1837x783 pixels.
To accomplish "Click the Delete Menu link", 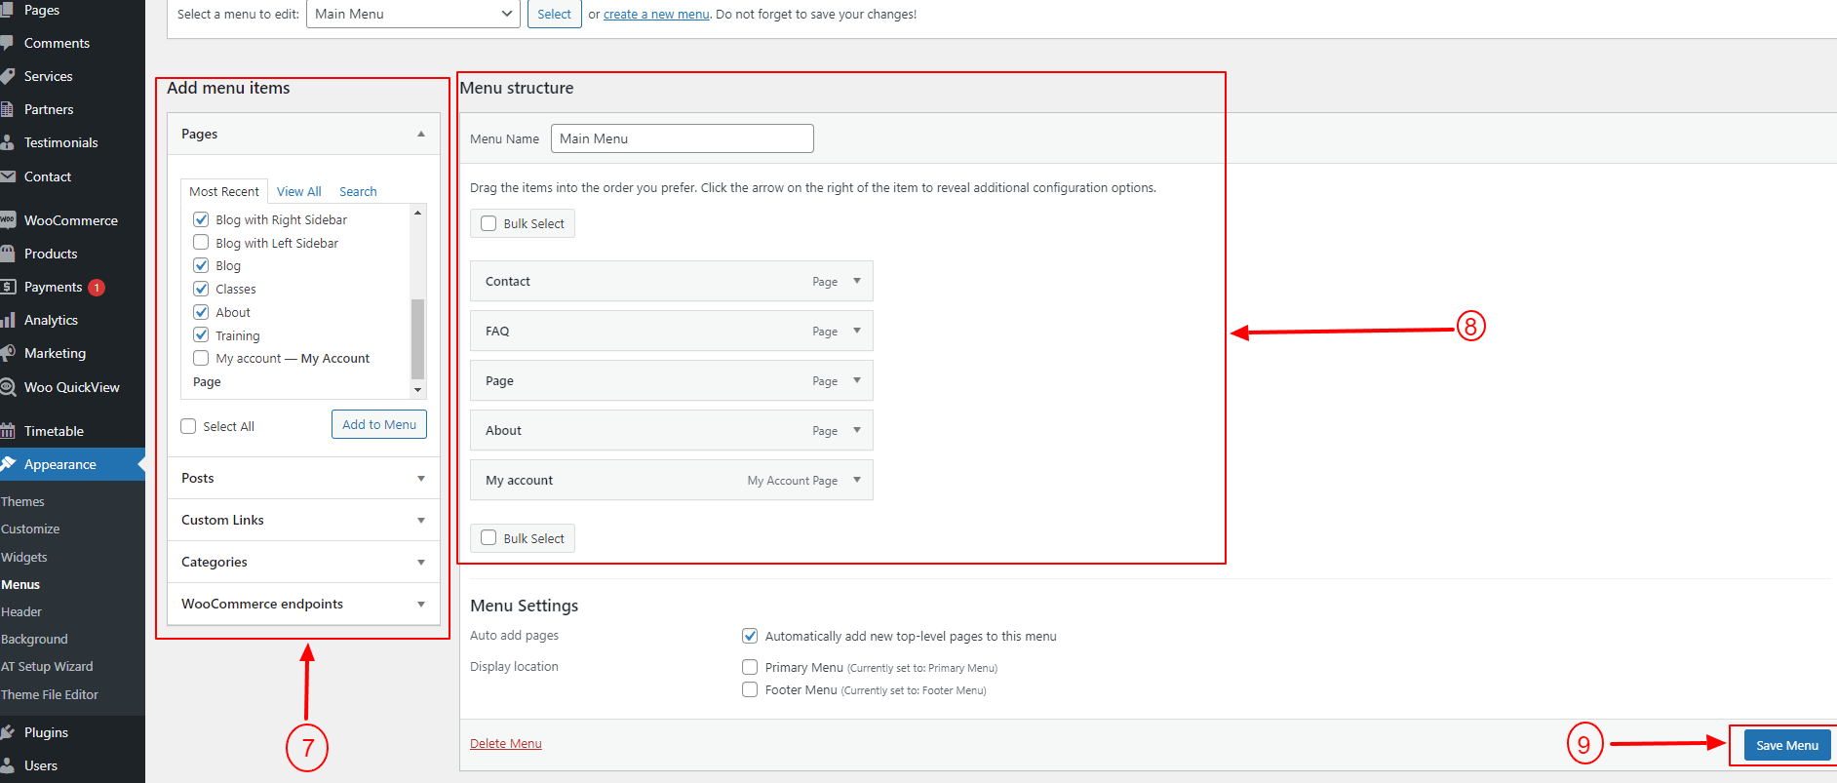I will click(505, 743).
